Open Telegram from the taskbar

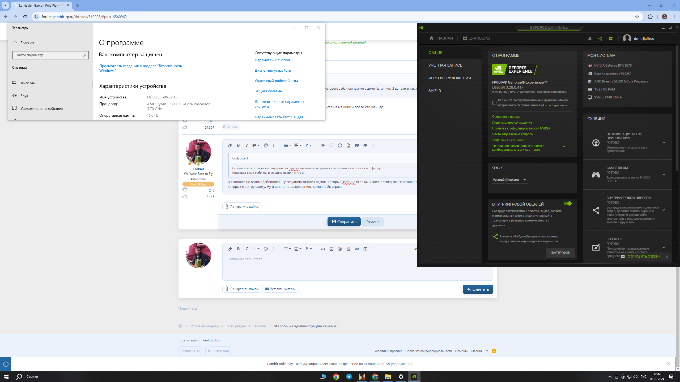point(349,377)
